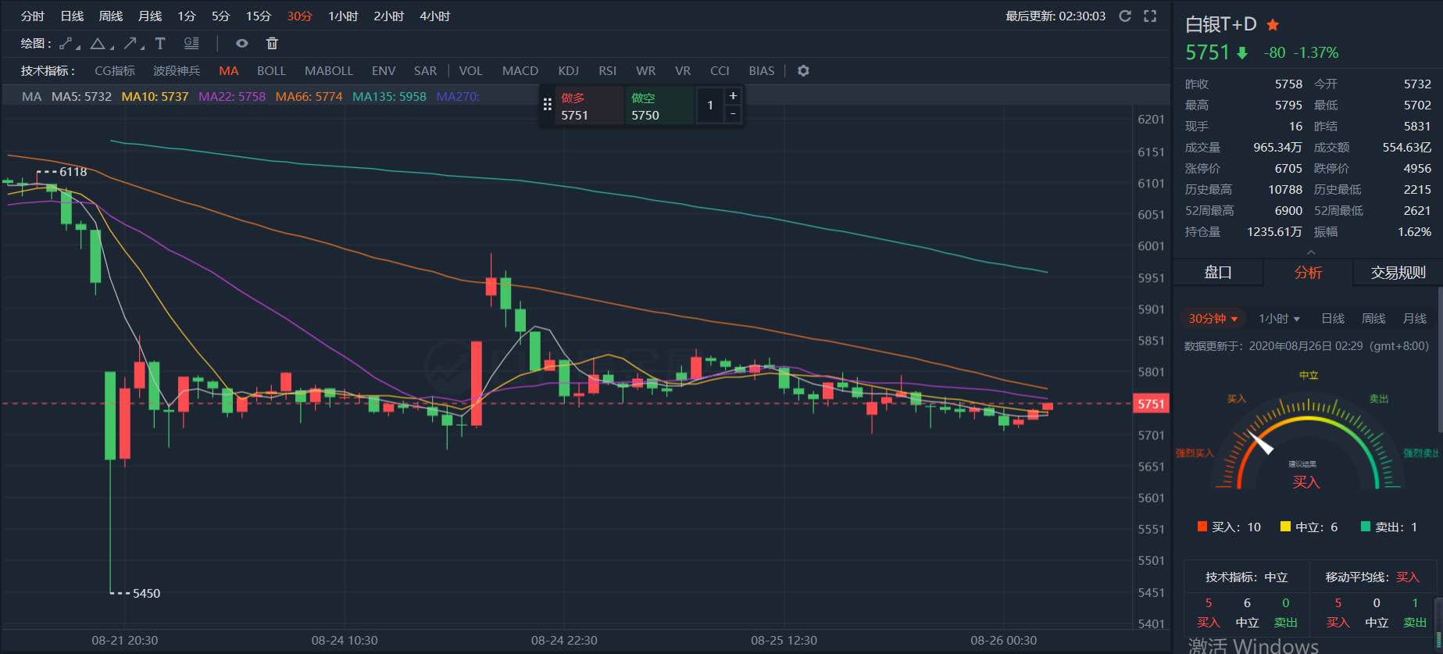Expand the arrow tool's submenu arrow
The width and height of the screenshot is (1443, 654).
pyautogui.click(x=142, y=47)
